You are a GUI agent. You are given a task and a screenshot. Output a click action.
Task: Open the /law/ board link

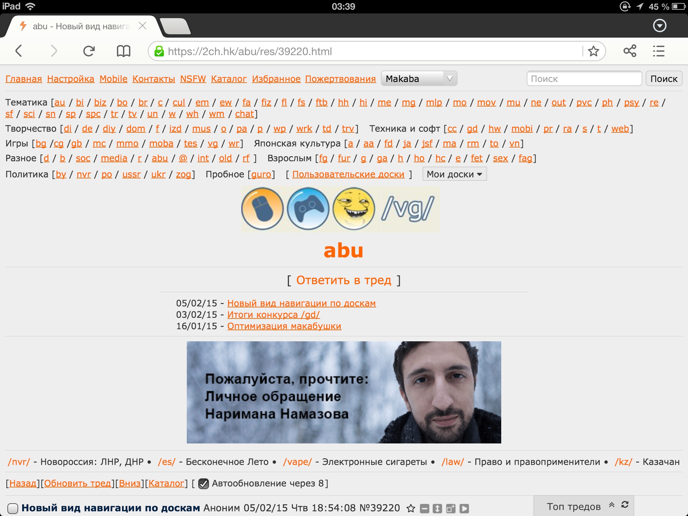pyautogui.click(x=453, y=462)
